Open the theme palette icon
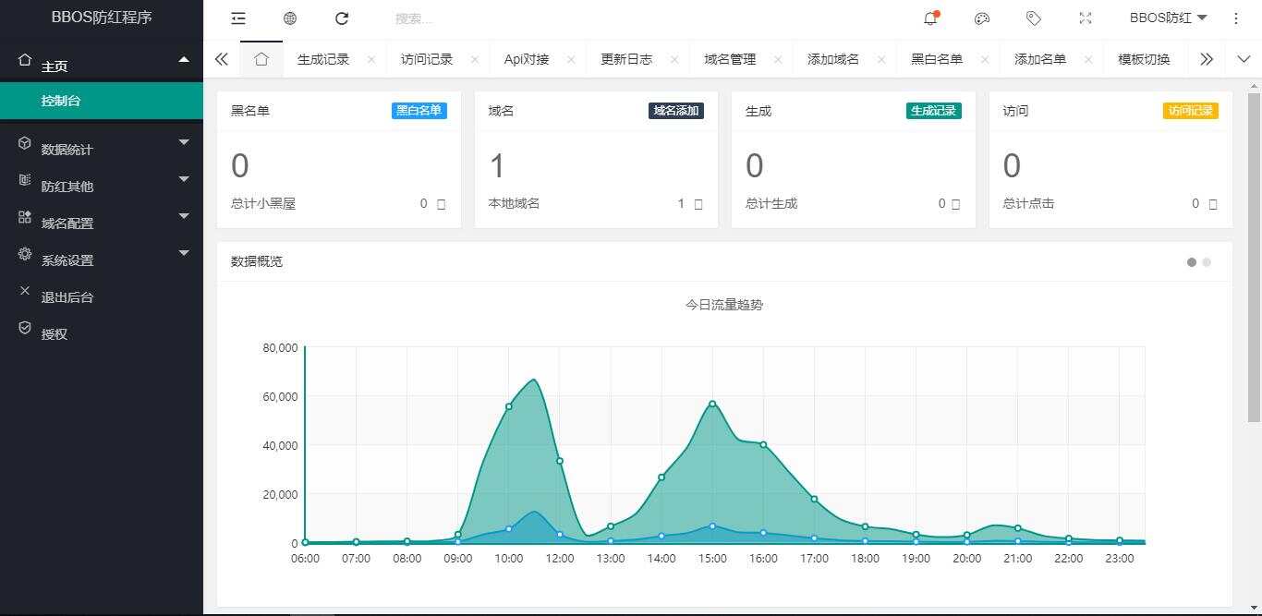The image size is (1262, 616). click(x=982, y=18)
